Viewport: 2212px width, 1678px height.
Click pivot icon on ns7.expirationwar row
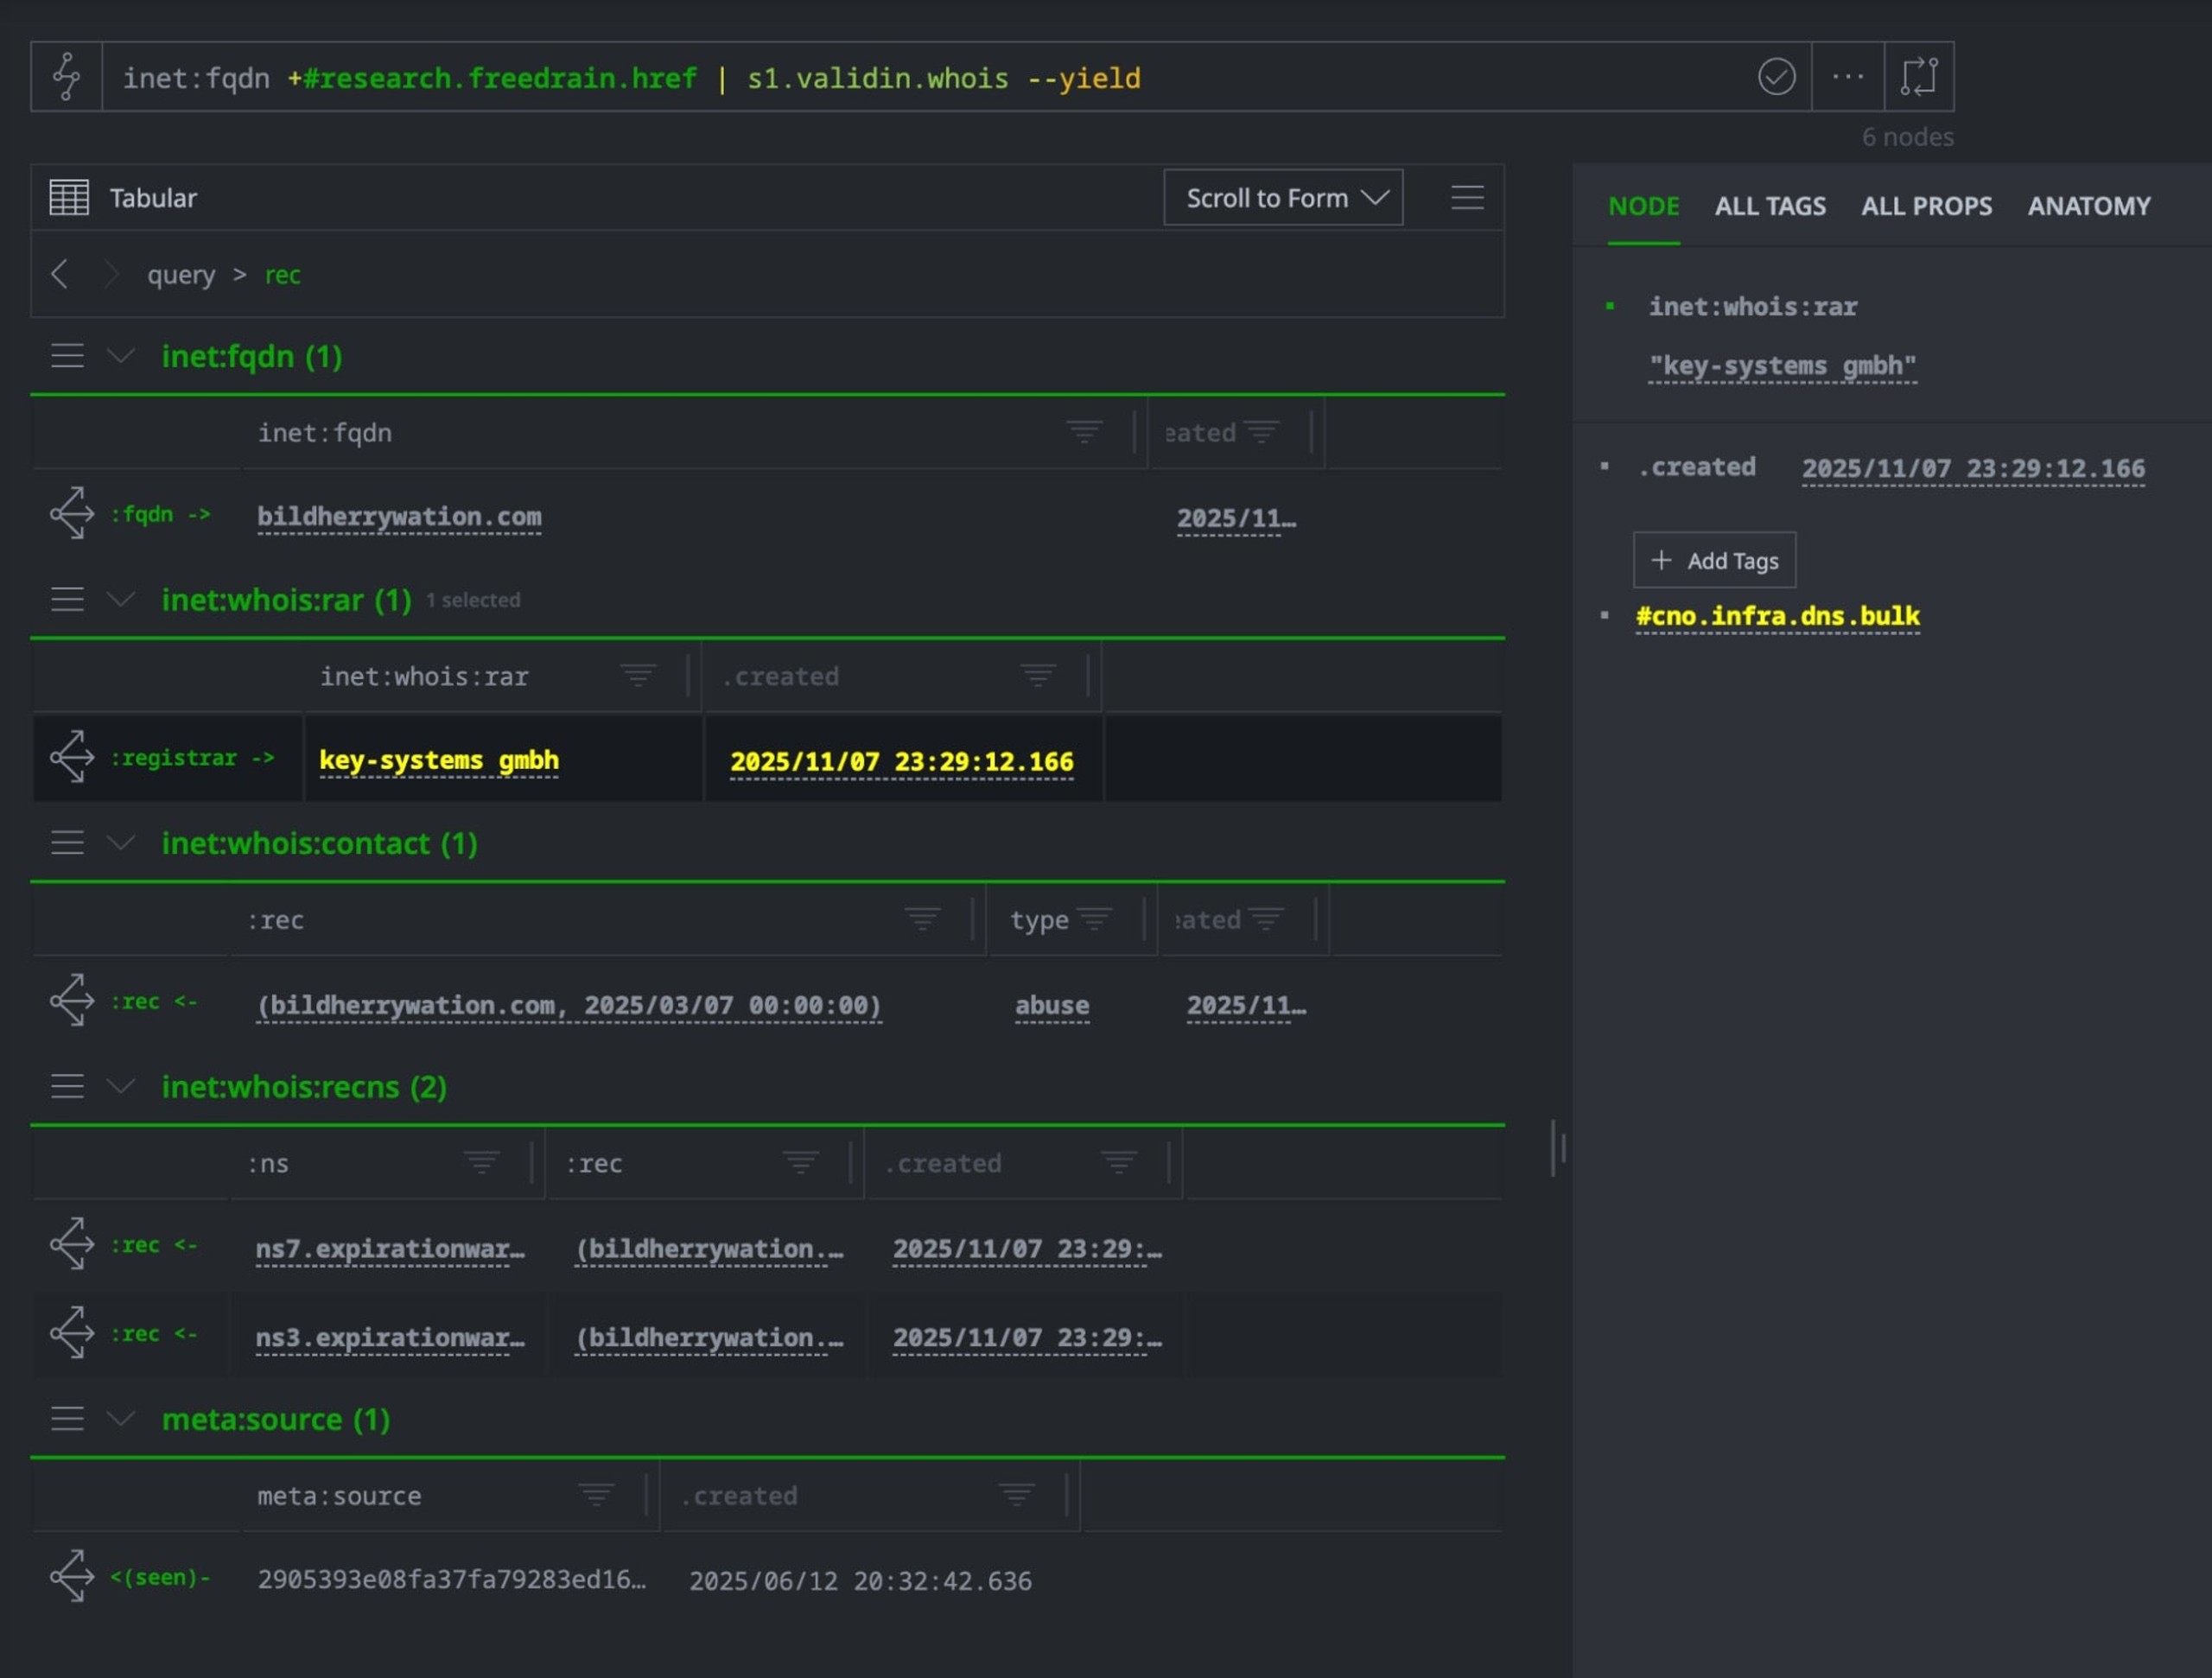[72, 1245]
